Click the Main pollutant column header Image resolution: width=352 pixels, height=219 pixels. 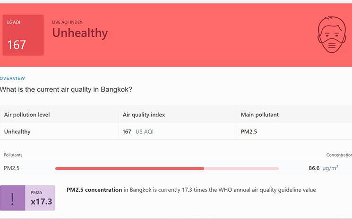[261, 114]
